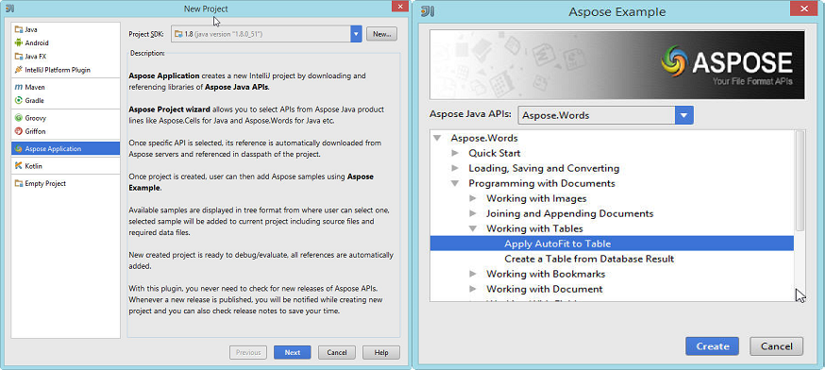Select 'Aspose.Words' tree root label
This screenshot has width=825, height=370.
[x=484, y=138]
